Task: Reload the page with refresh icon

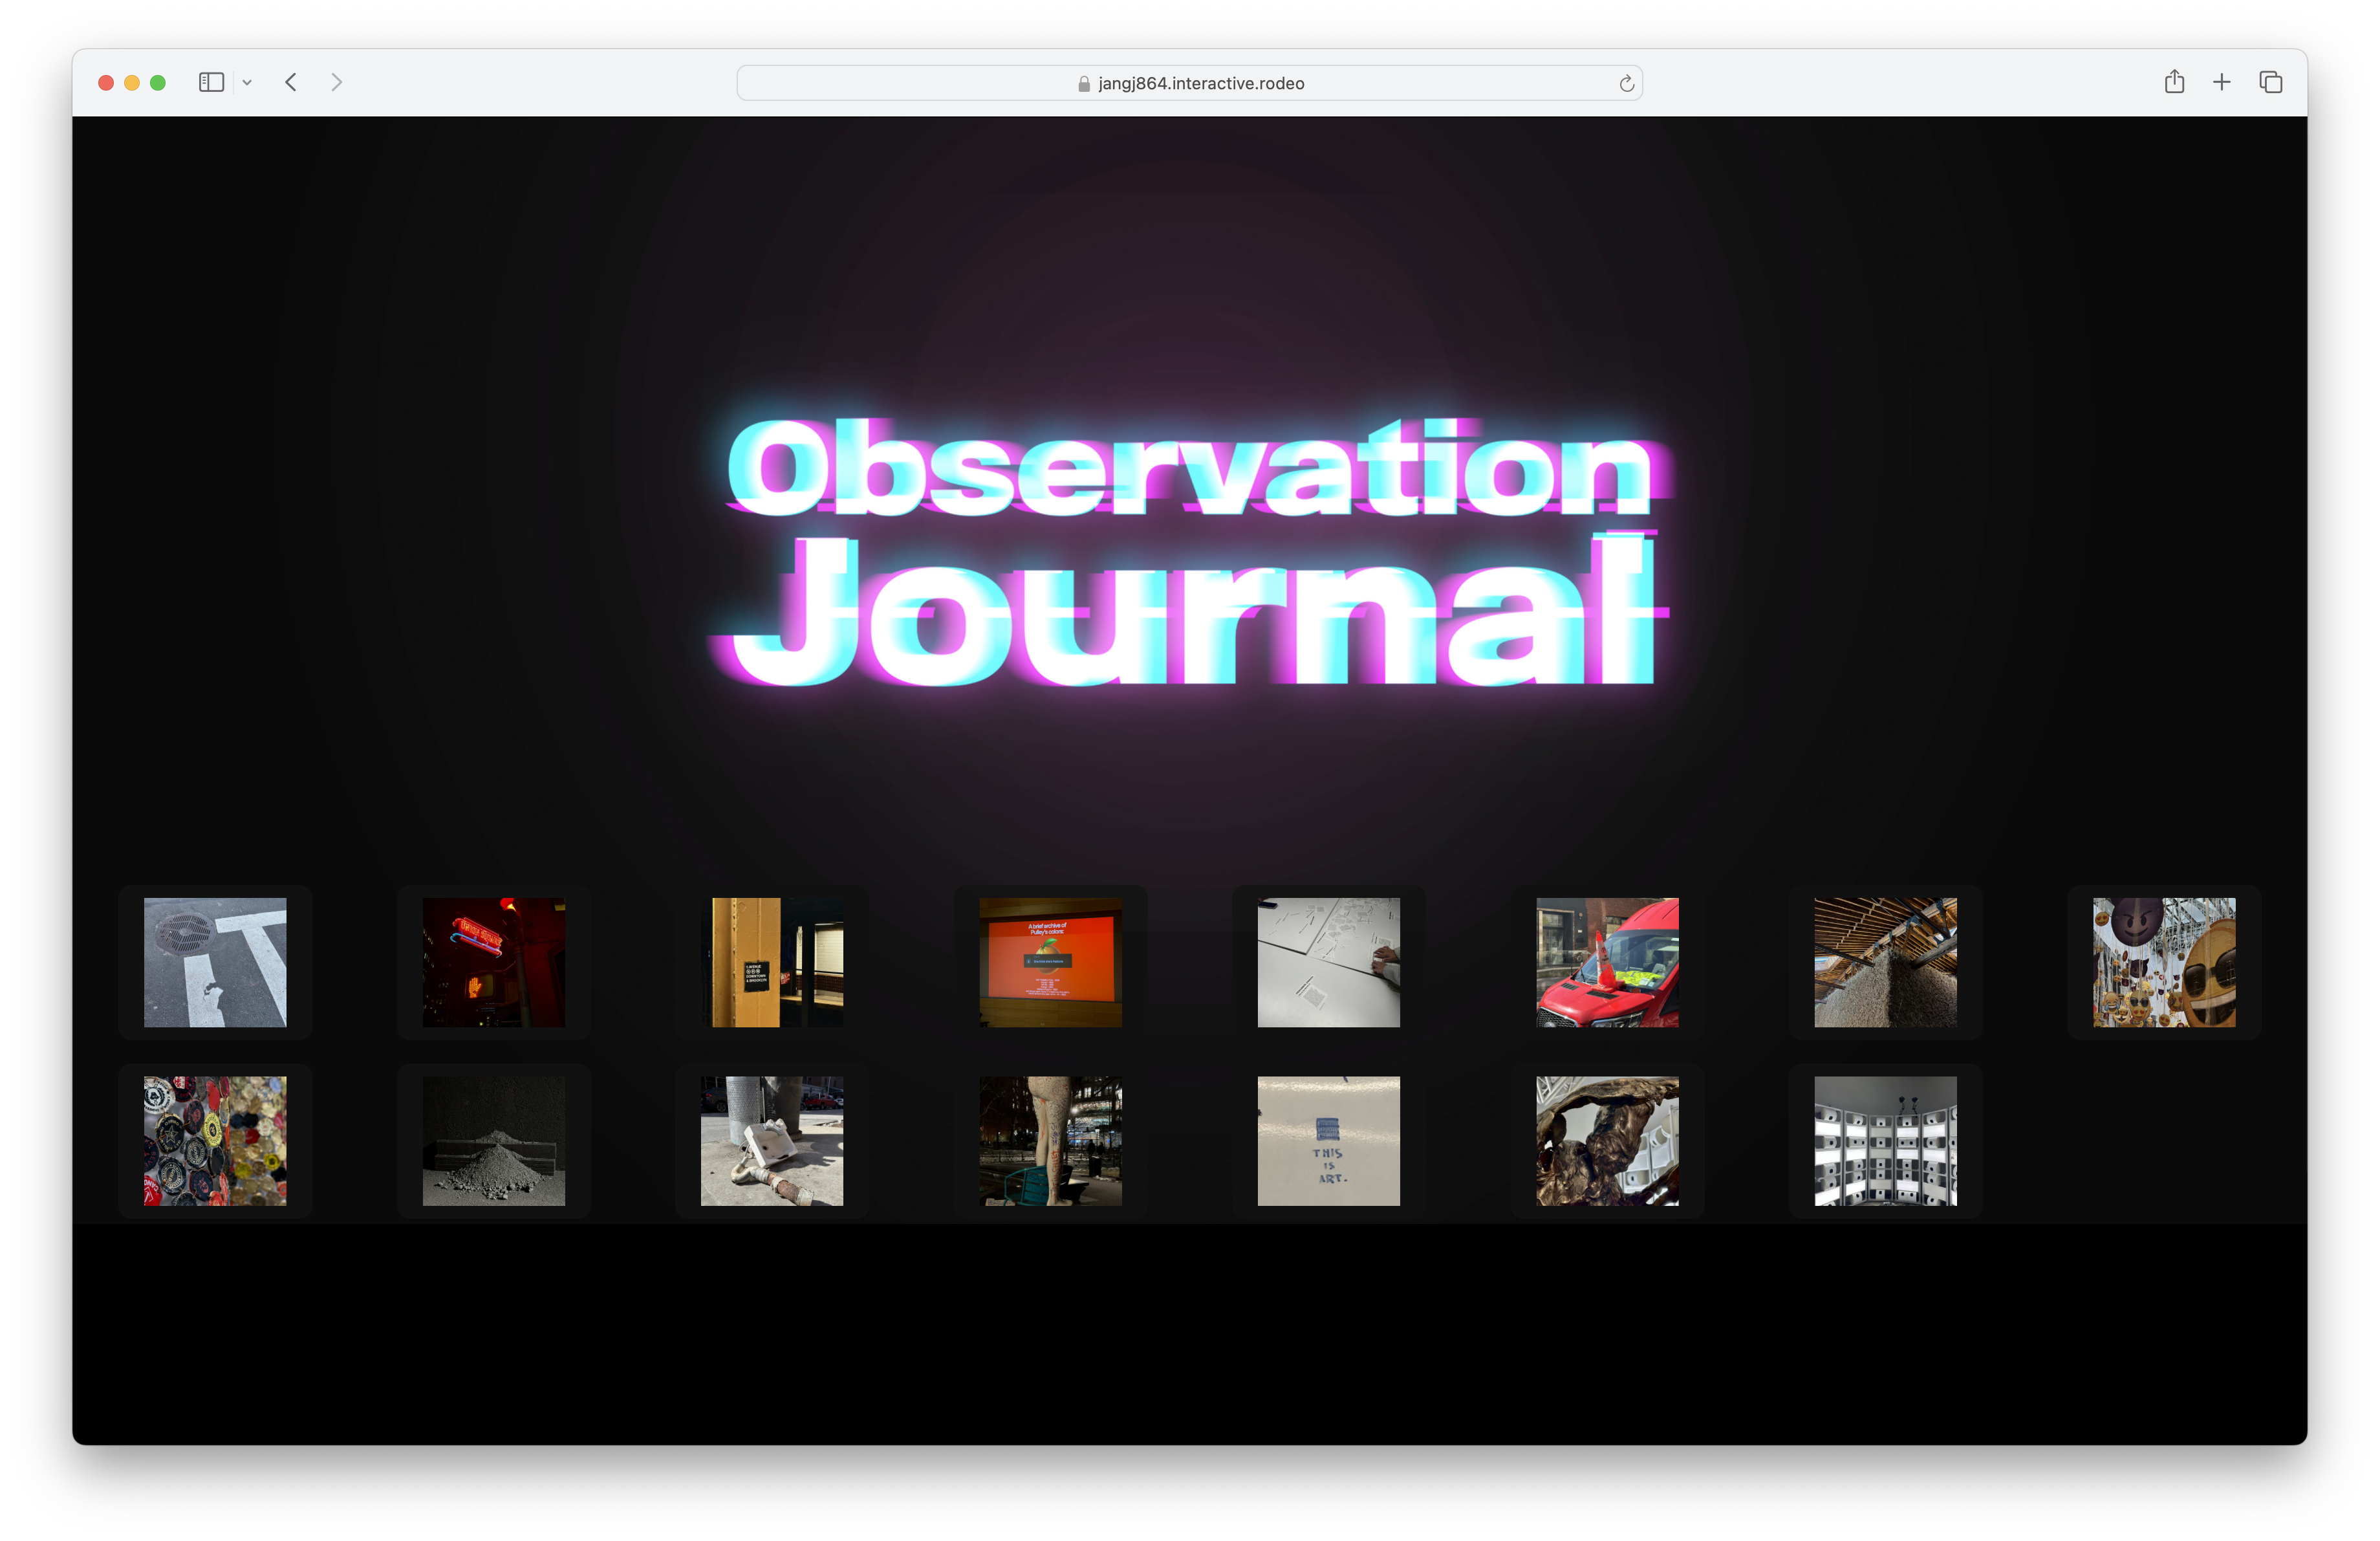Action: [x=1626, y=84]
